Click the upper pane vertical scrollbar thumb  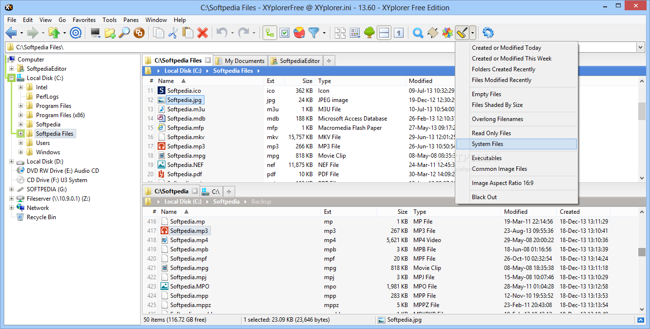pos(641,111)
